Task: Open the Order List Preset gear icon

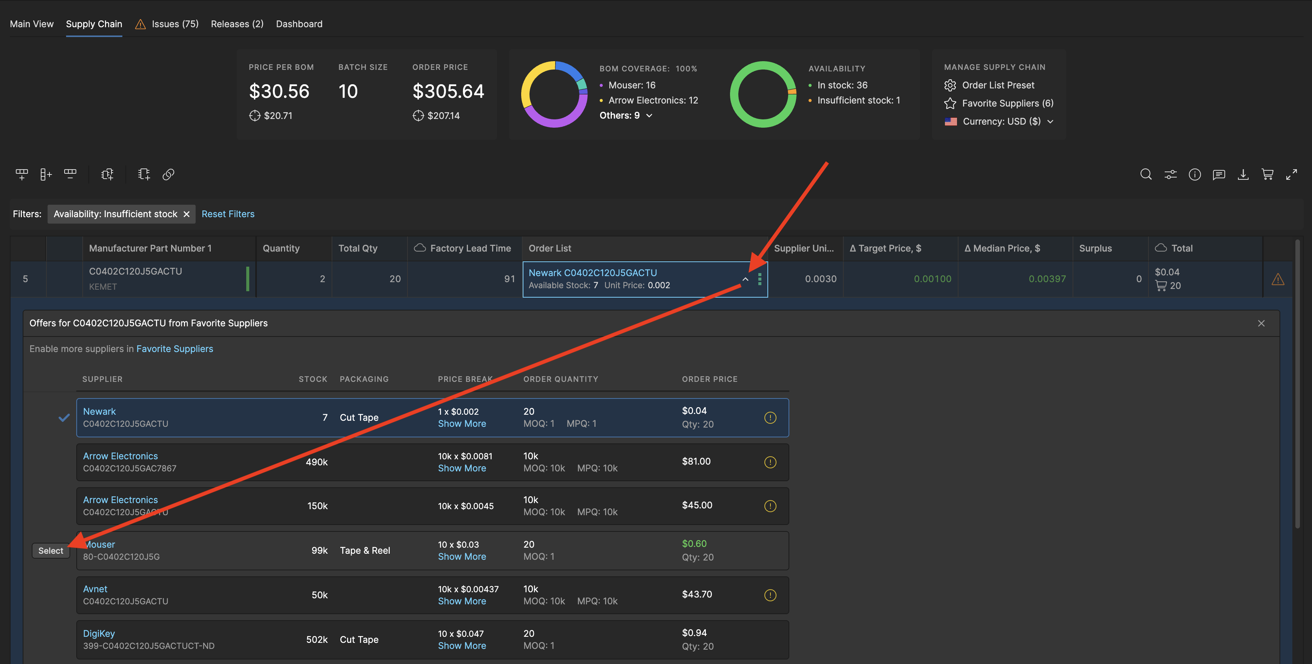Action: [x=950, y=85]
